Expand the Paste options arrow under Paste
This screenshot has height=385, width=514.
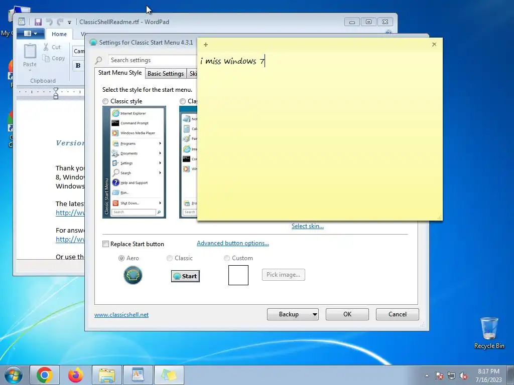click(30, 70)
